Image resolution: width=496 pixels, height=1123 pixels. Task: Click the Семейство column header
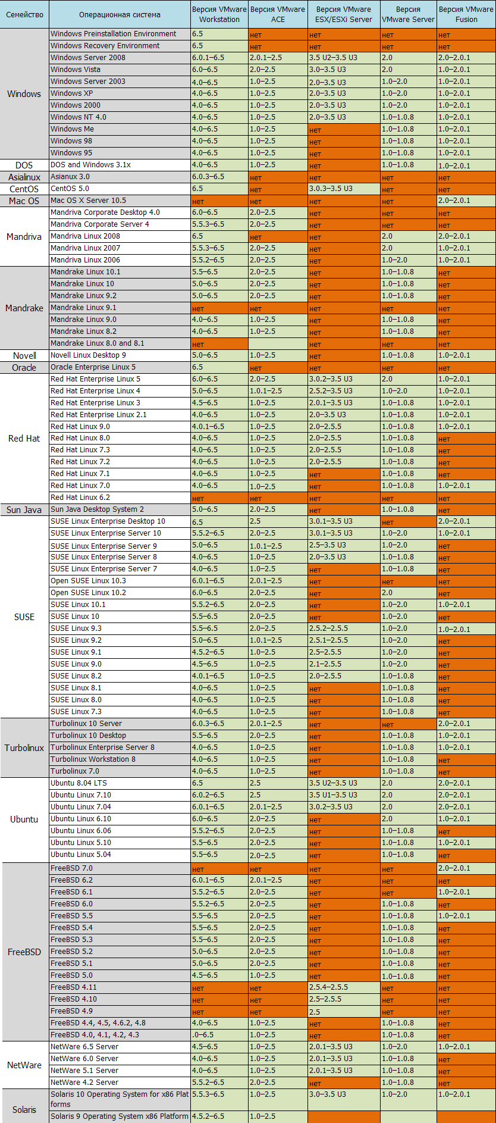[24, 14]
